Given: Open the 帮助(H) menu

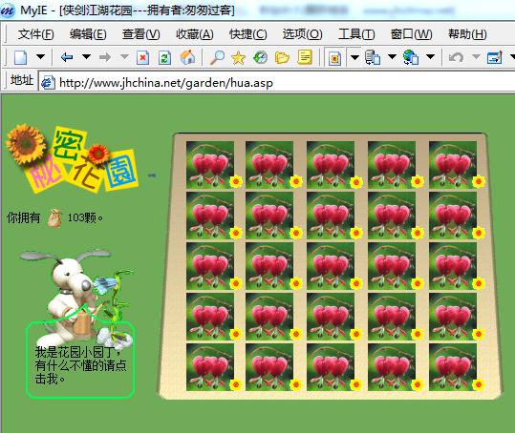Looking at the screenshot, I should (467, 34).
